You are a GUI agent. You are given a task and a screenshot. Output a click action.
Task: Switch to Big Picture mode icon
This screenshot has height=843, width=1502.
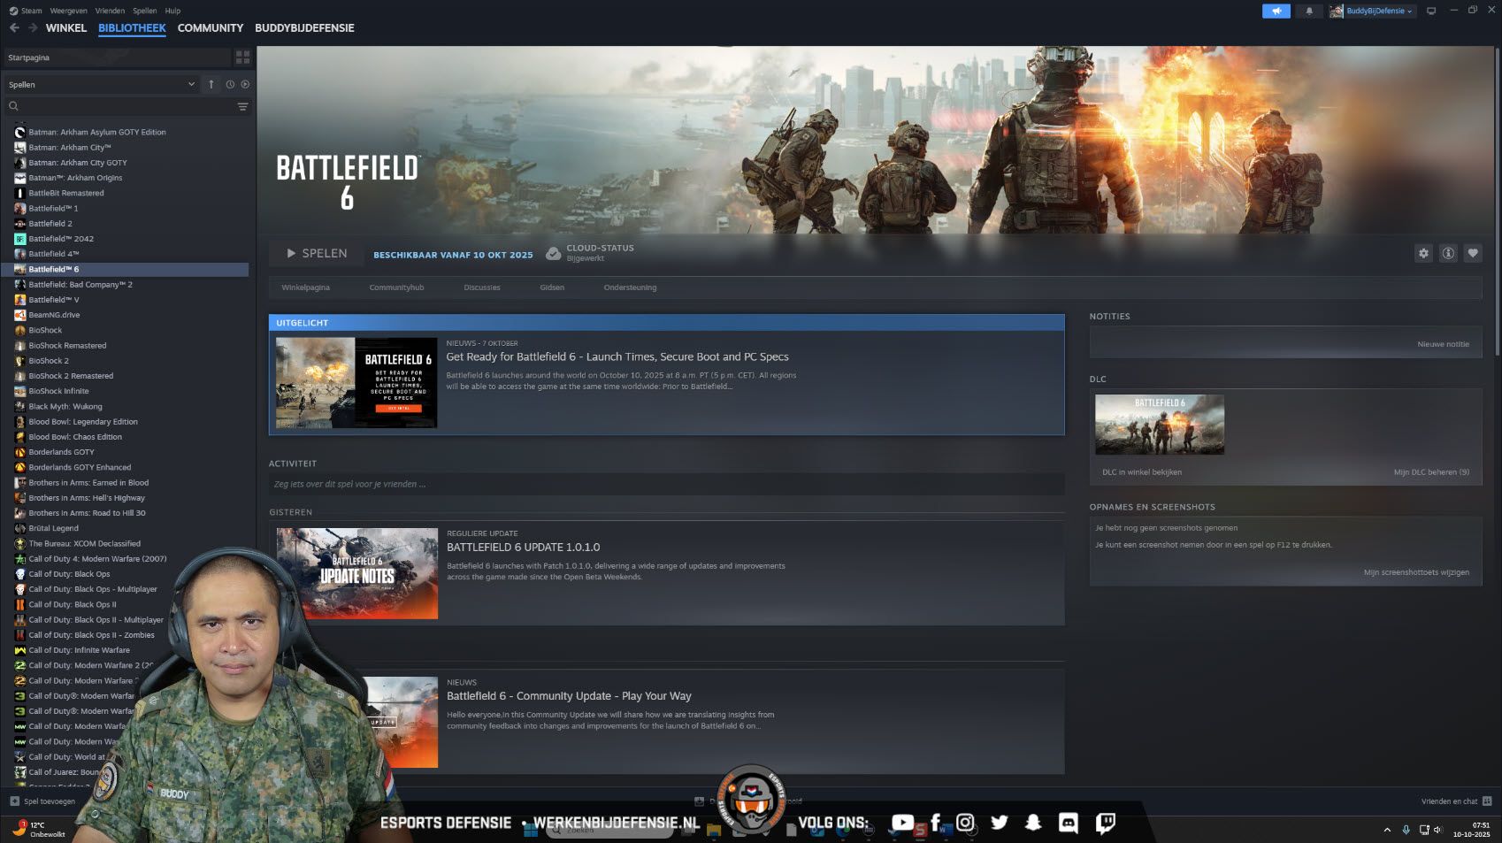(x=1431, y=11)
